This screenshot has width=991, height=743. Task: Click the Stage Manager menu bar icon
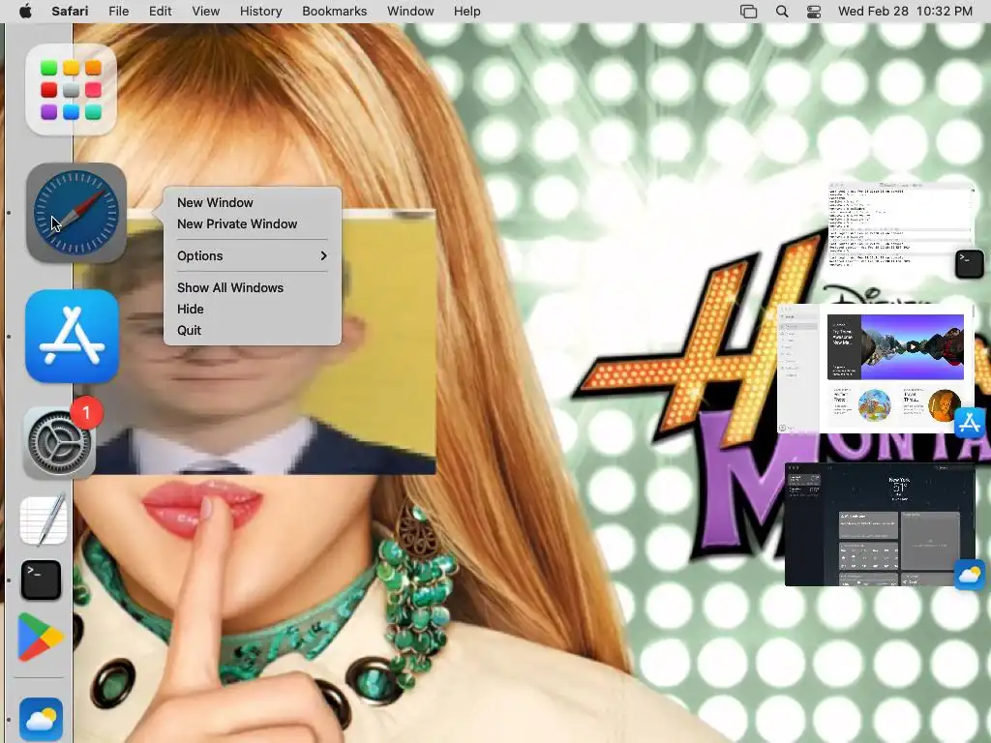coord(748,12)
